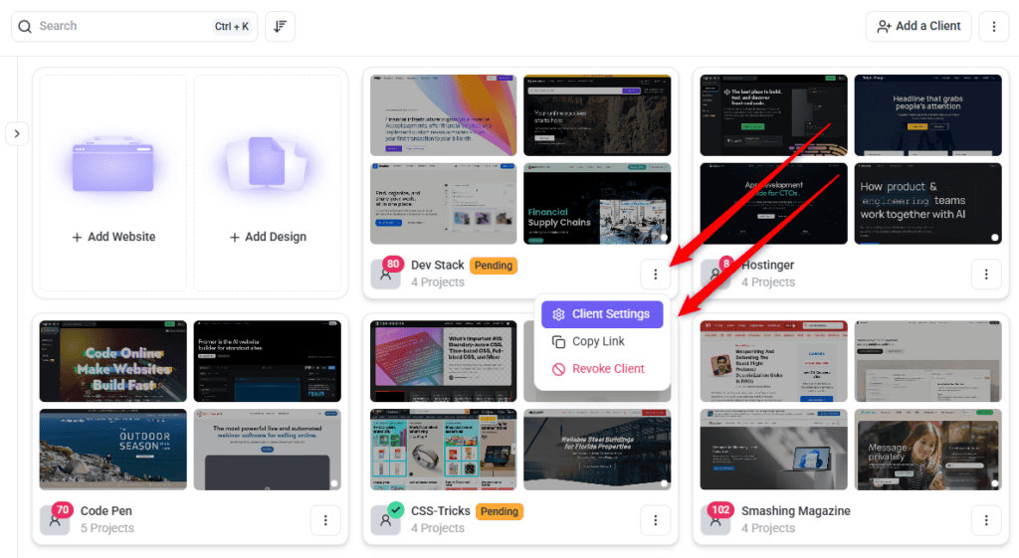Click Code Pen avatar with 70 badge
Screen dimensions: 1019x558
[56, 519]
